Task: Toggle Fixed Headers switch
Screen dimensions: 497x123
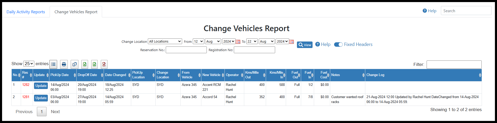Action: coord(338,44)
